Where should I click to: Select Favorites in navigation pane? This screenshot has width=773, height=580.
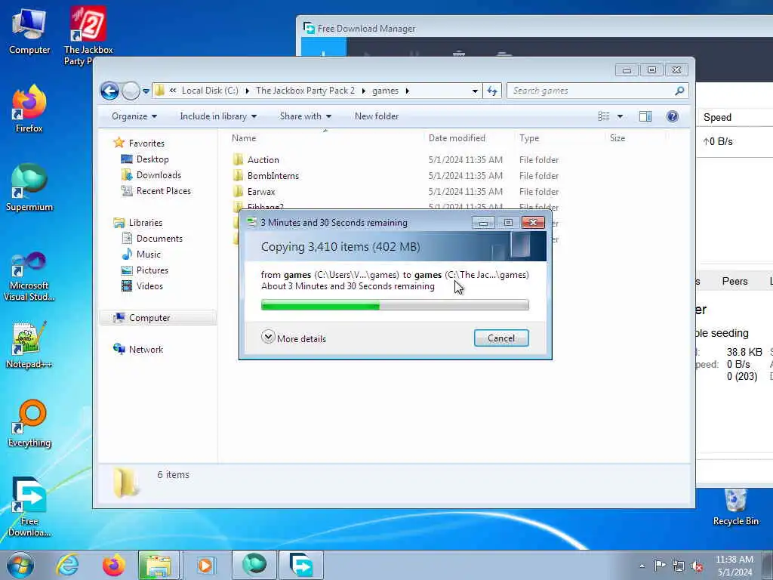146,143
